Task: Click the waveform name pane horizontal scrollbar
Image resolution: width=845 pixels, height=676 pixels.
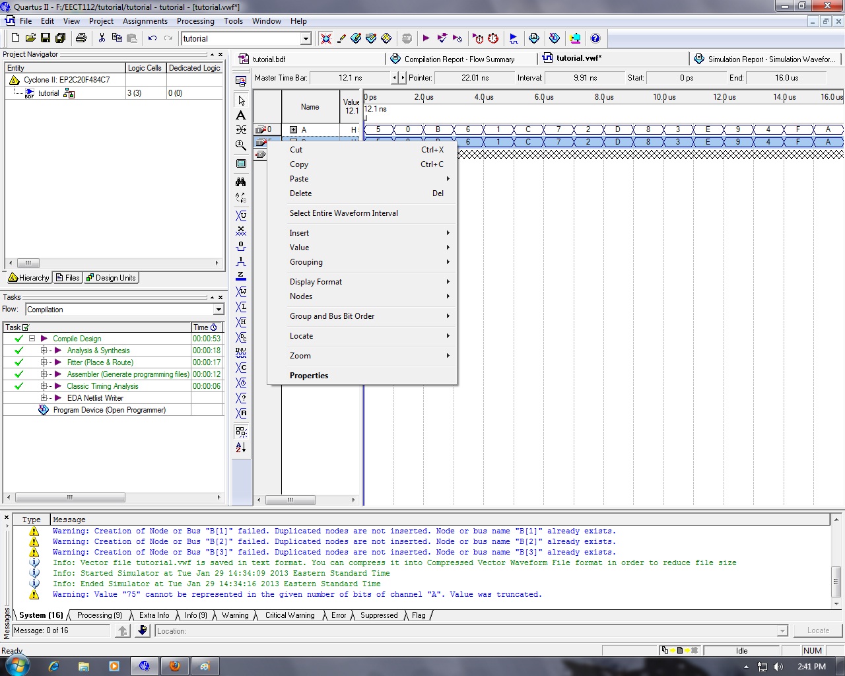Action: 307,500
